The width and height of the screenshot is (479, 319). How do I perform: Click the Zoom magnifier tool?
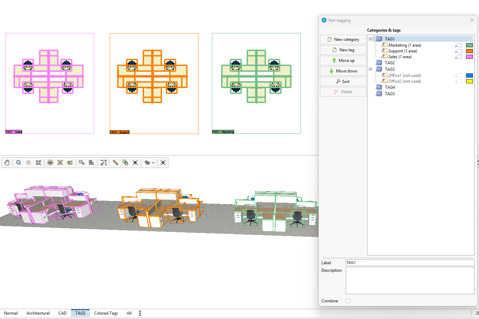(x=19, y=163)
